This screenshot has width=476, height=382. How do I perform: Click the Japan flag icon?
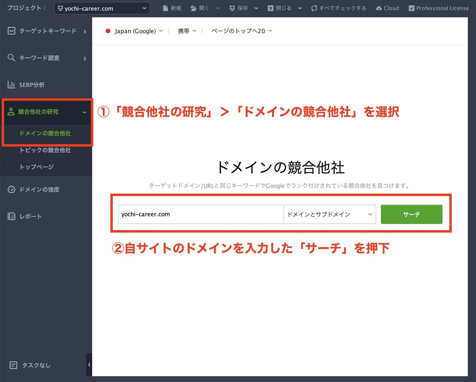108,31
